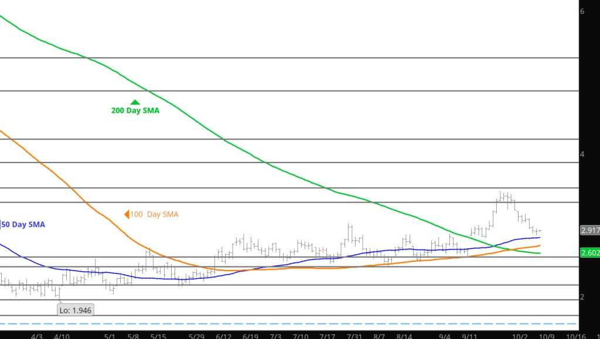Screen dimensions: 600x339
Task: Click the green 2.602 price tag
Action: [589, 252]
